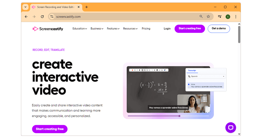Expand the Education menu

pyautogui.click(x=79, y=29)
